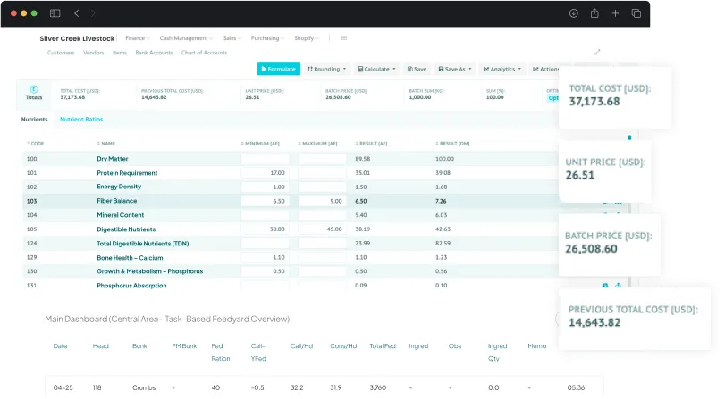Click the browser share icon
This screenshot has height=399, width=725.
tap(594, 13)
